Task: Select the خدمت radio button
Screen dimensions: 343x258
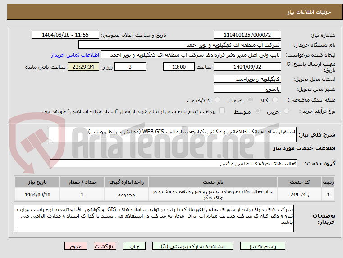Action: 250,100
